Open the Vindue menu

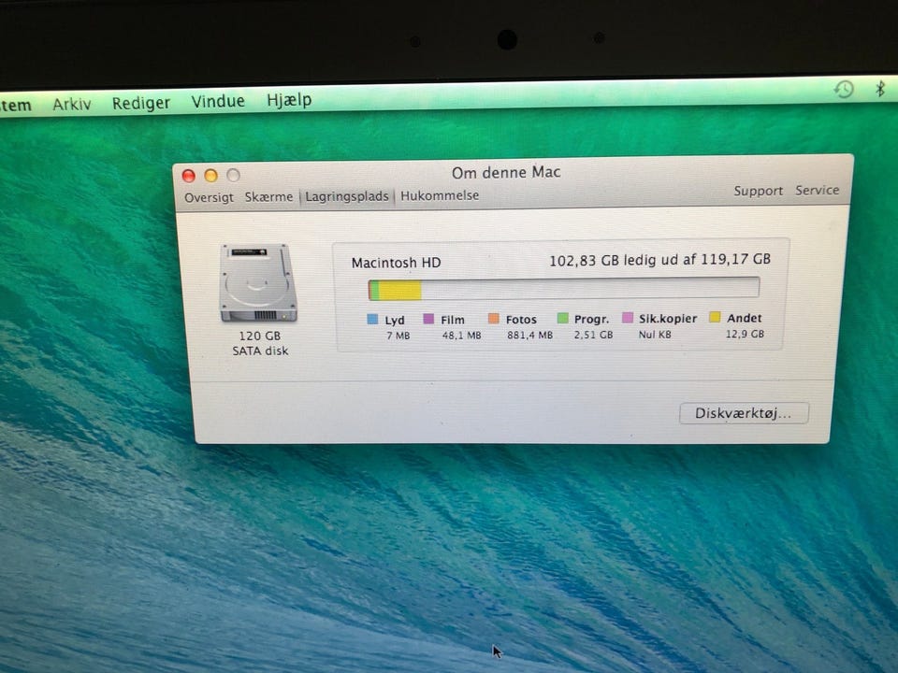tap(218, 101)
